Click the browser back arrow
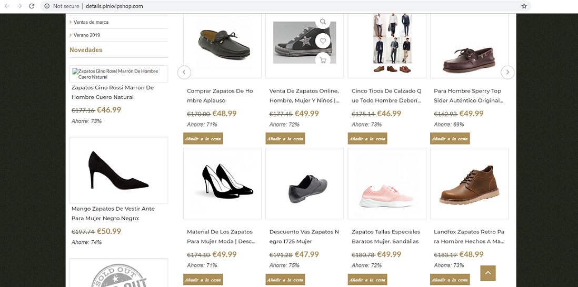This screenshot has width=578, height=287. [x=7, y=6]
